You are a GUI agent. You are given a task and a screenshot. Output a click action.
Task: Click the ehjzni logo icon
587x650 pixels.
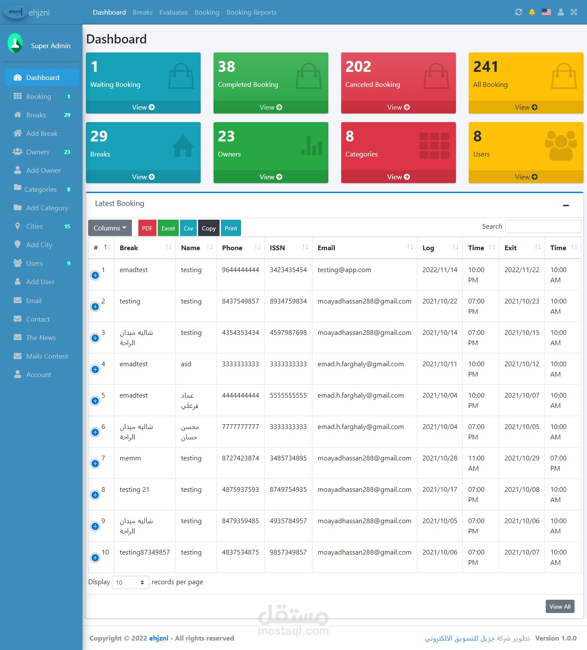(x=16, y=12)
